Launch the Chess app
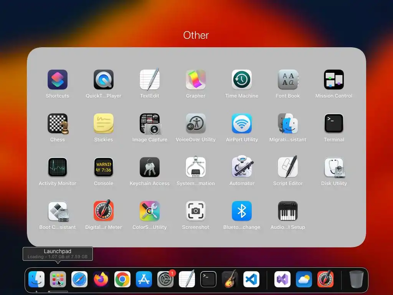 58,123
